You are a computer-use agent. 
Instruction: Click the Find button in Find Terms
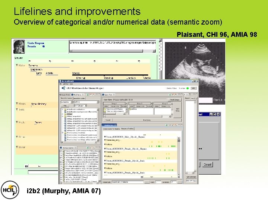click(65, 106)
